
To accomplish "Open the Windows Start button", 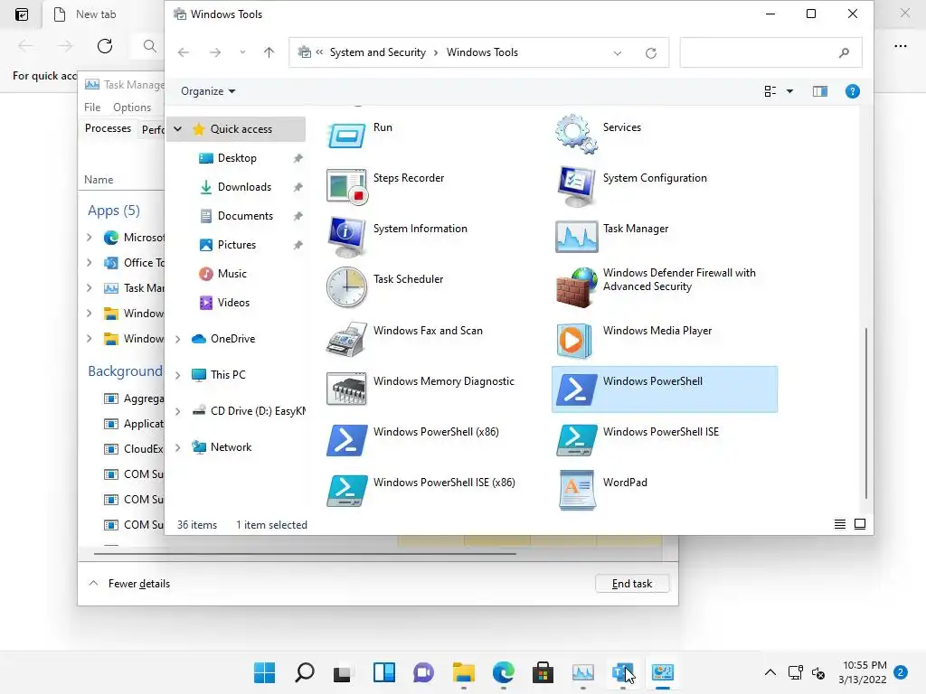I will tap(264, 672).
